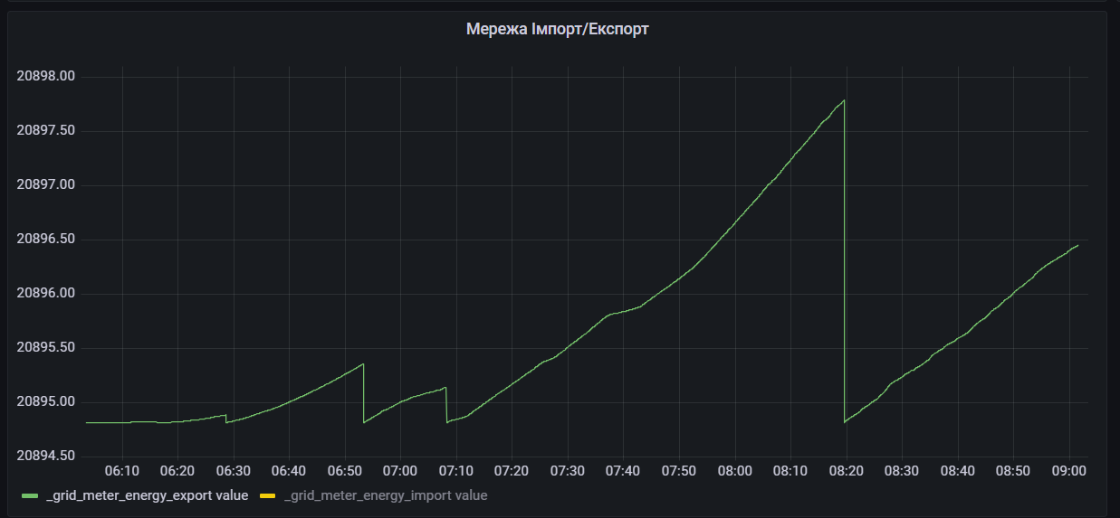Click the 08:20 time axis label
The image size is (1120, 518).
[846, 471]
